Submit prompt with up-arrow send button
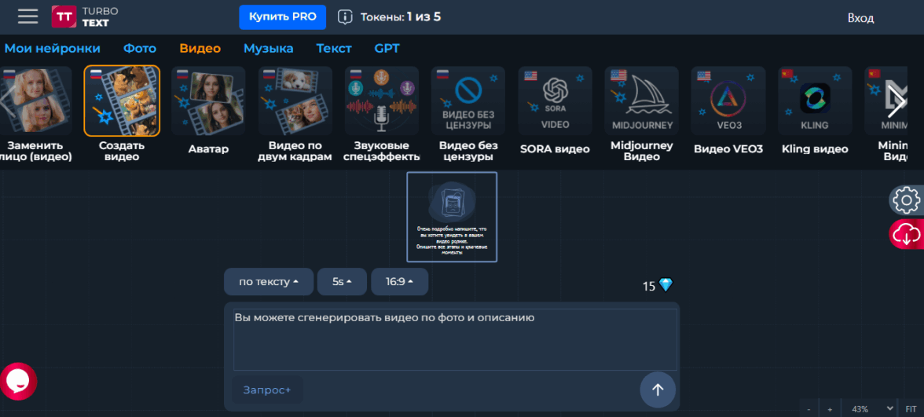 click(x=658, y=390)
